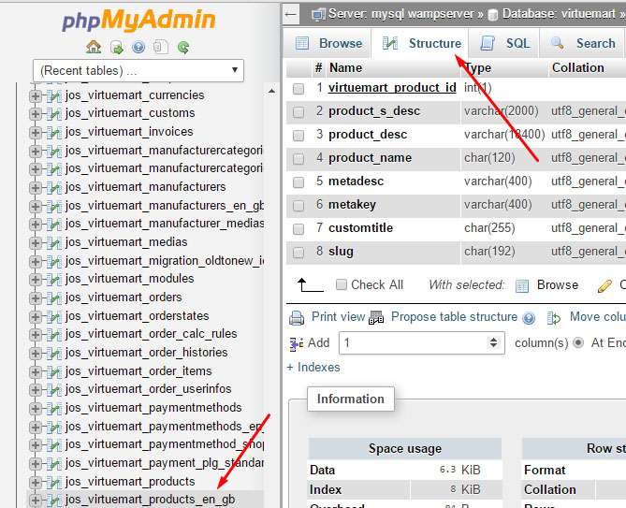Click the Browse icon in With selected row
626x508 pixels.
pos(522,285)
